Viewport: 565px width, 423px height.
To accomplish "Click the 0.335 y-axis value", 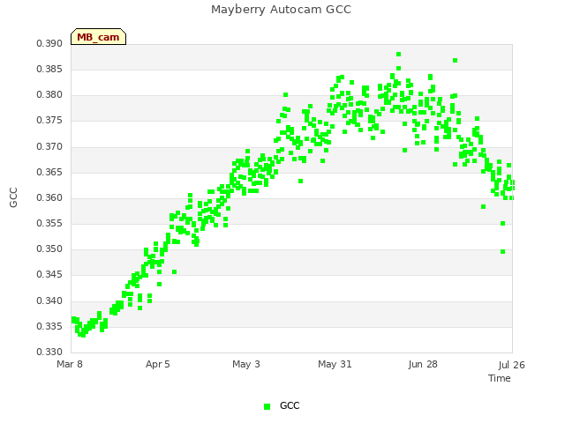I will coord(49,327).
